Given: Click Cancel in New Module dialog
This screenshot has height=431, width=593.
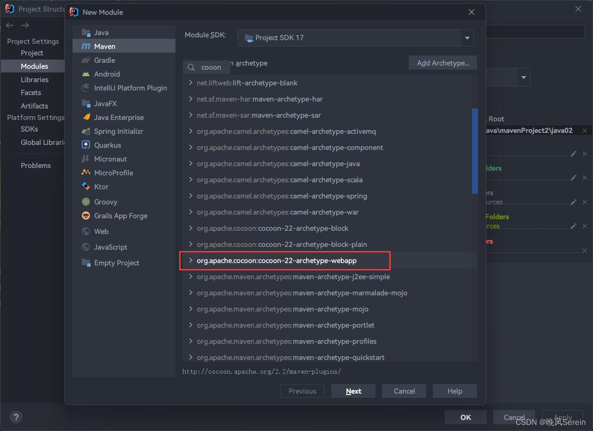Looking at the screenshot, I should [x=404, y=391].
